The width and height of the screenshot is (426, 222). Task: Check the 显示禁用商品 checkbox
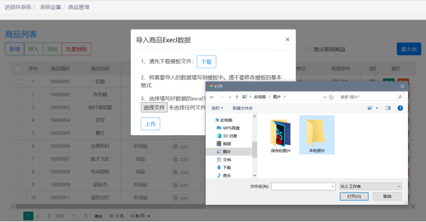pos(308,49)
